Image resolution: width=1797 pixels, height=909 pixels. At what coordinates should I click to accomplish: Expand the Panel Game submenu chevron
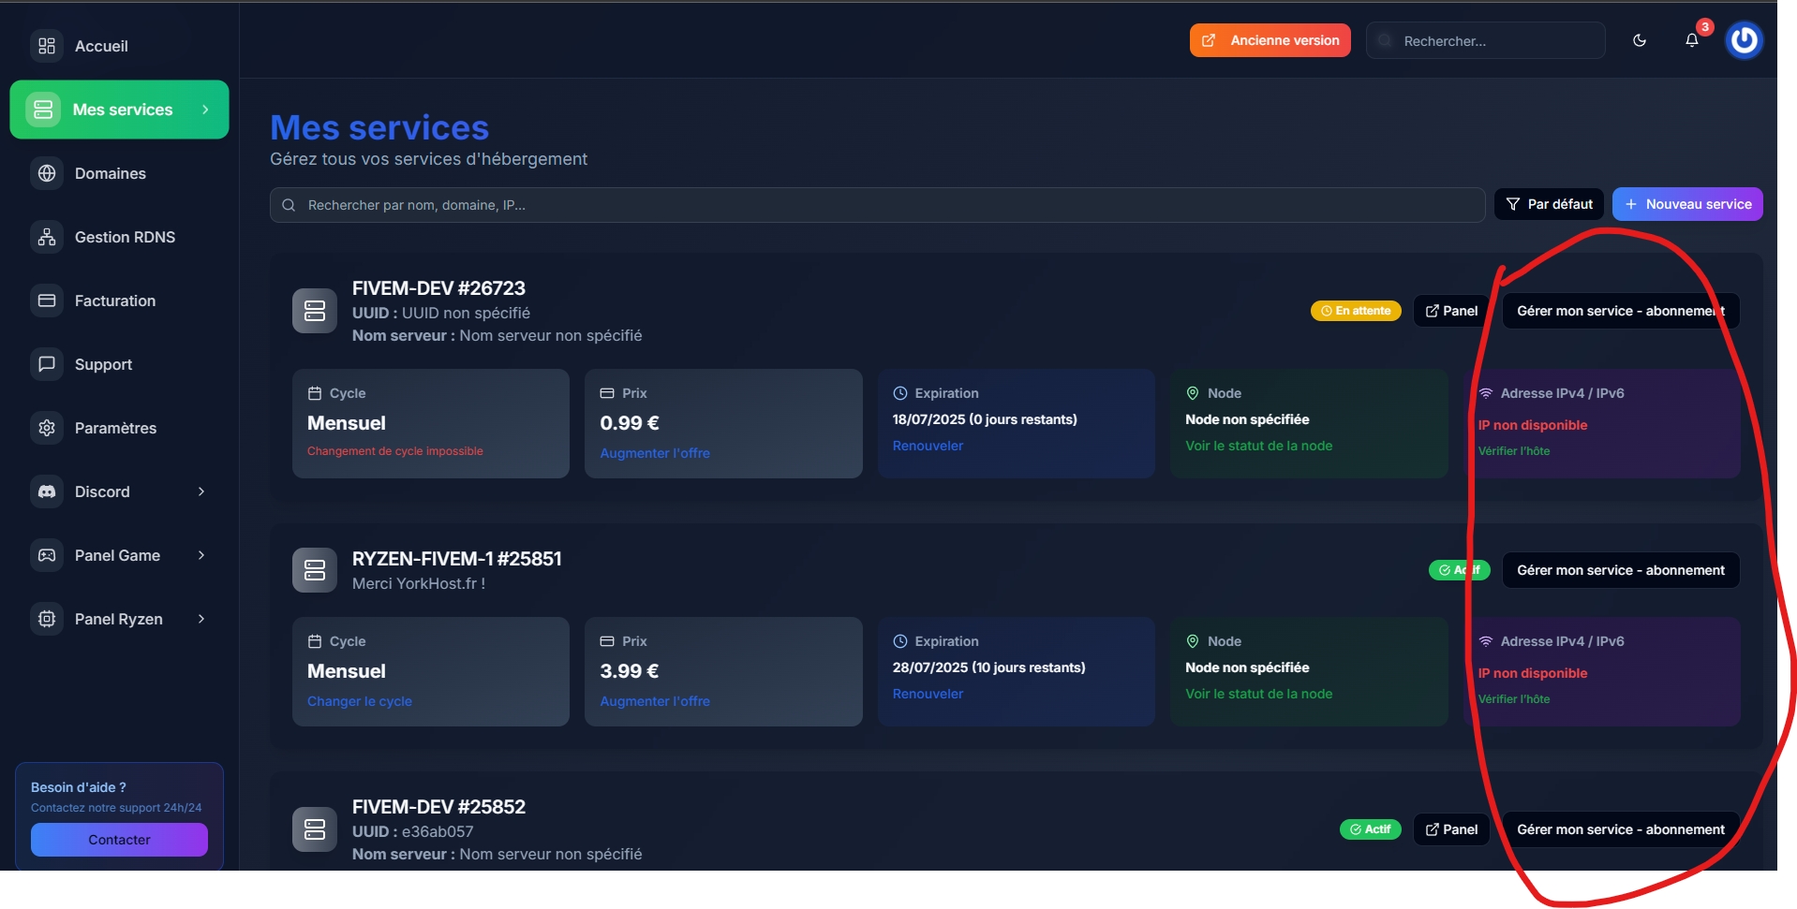tap(201, 555)
